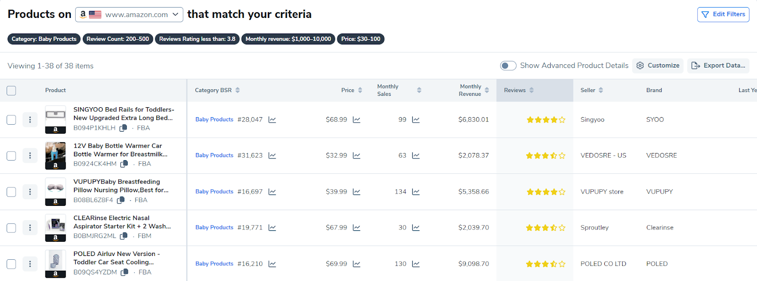The image size is (757, 281).
Task: Open the VUPUPY nursing pillow product thumbnail
Action: pos(55,192)
